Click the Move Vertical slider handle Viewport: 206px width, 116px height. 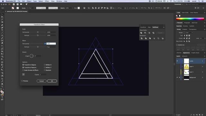tap(38, 47)
